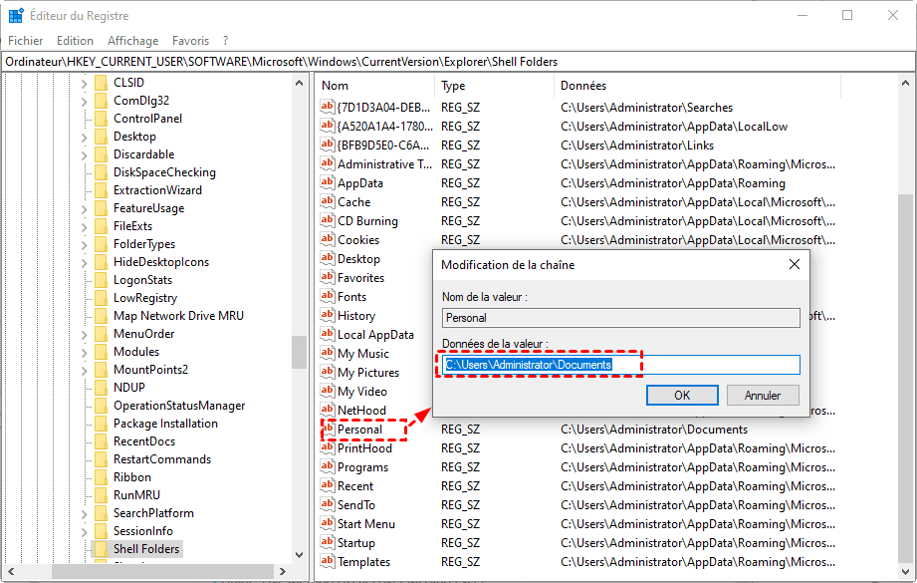Click the string icon beside CD Burning value
Viewport: 917px width, 583px height.
pos(327,220)
